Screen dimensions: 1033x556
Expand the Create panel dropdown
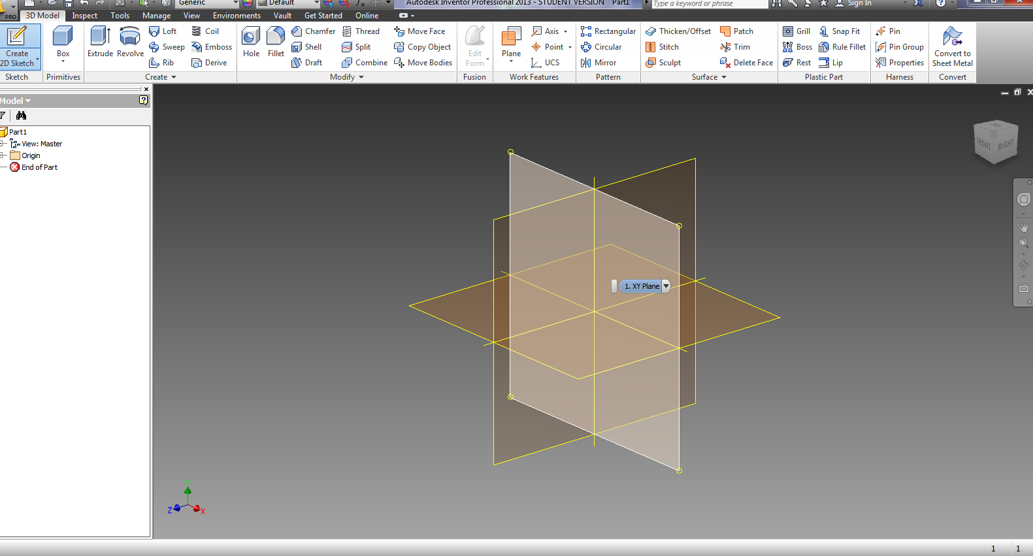click(x=161, y=77)
